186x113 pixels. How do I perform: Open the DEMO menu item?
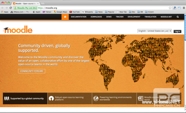point(109,17)
